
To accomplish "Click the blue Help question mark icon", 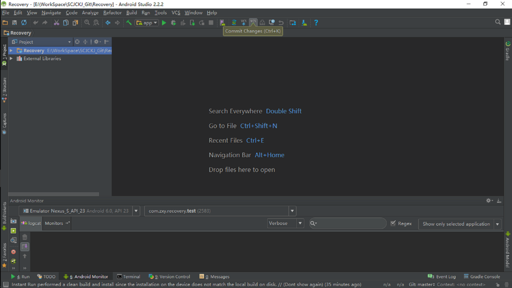I will click(x=316, y=23).
